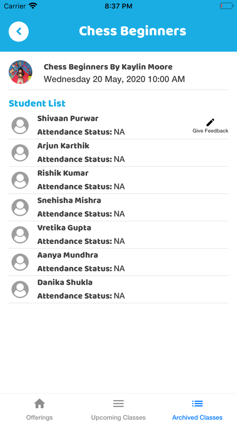Tap Snehisha Mishra's avatar icon
This screenshot has height=422, width=237.
pyautogui.click(x=20, y=208)
